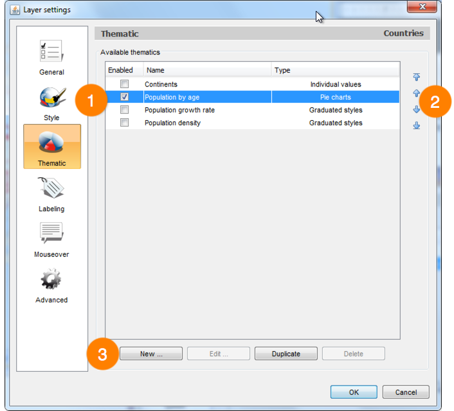
Task: Open the Labeling settings section
Action: pos(51,195)
